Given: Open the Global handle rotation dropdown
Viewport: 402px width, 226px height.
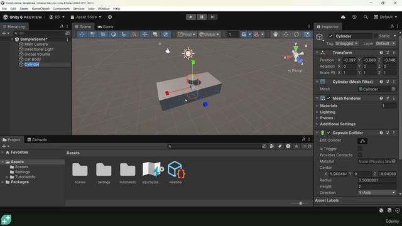Looking at the screenshot, I should tap(209, 35).
